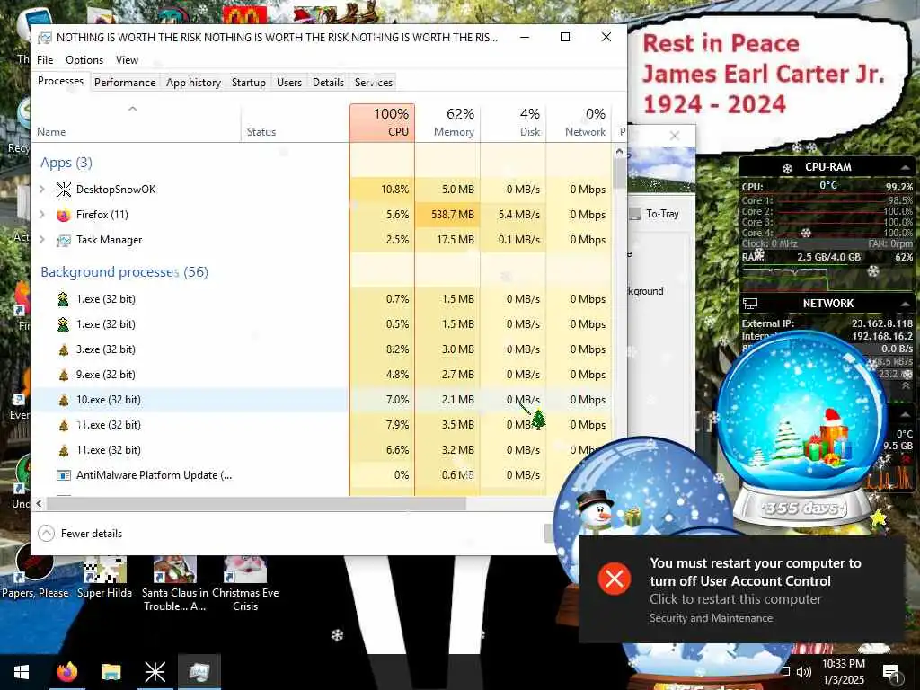The width and height of the screenshot is (920, 690).
Task: Sort processes by Network column
Action: pyautogui.click(x=579, y=122)
